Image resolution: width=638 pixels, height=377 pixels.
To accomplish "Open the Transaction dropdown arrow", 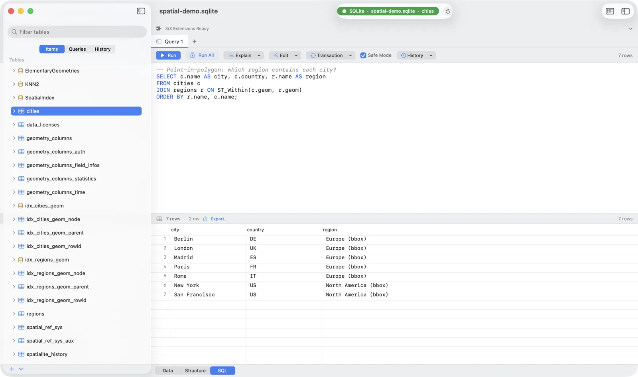I will [351, 55].
